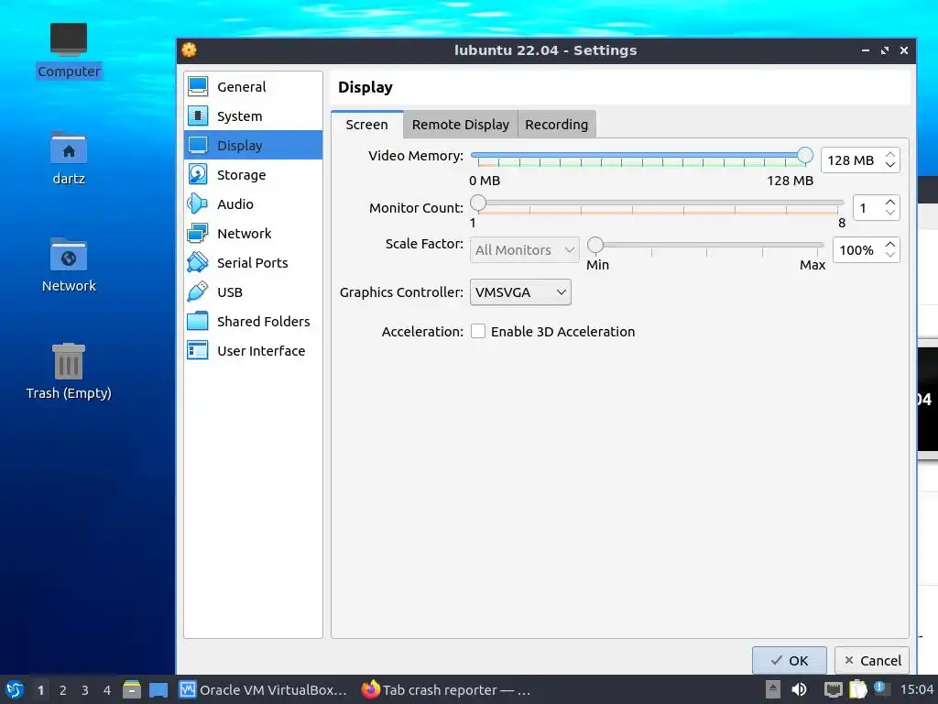The image size is (938, 704).
Task: Click the removable media eject tray icon
Action: pyautogui.click(x=773, y=689)
